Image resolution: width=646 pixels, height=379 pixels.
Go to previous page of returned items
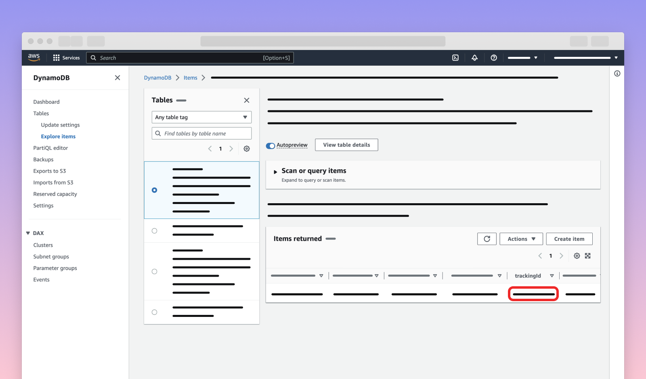(540, 256)
